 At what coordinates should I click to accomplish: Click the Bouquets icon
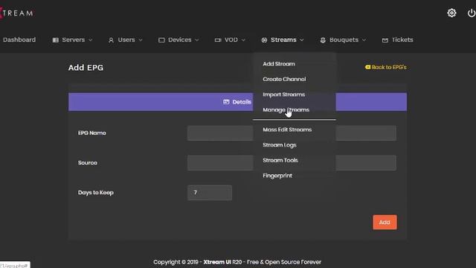pos(323,40)
